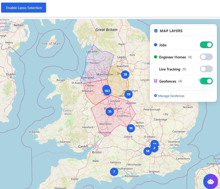The image size is (220, 189).
Task: Click the Map Layers stack icon
Action: point(156,31)
